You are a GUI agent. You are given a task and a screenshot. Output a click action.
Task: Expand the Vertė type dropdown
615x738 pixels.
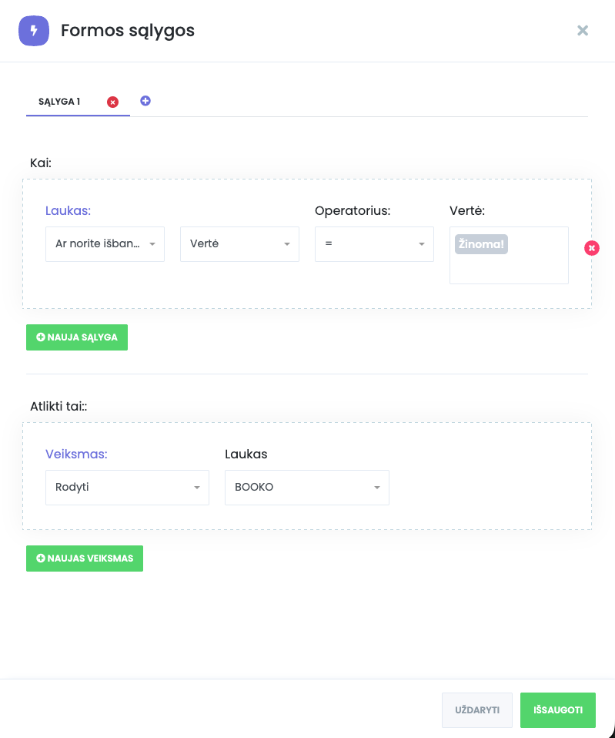click(239, 243)
